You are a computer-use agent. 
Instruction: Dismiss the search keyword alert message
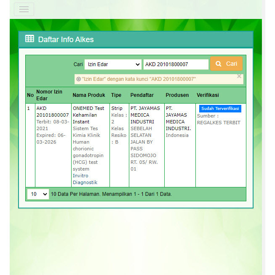point(239,76)
